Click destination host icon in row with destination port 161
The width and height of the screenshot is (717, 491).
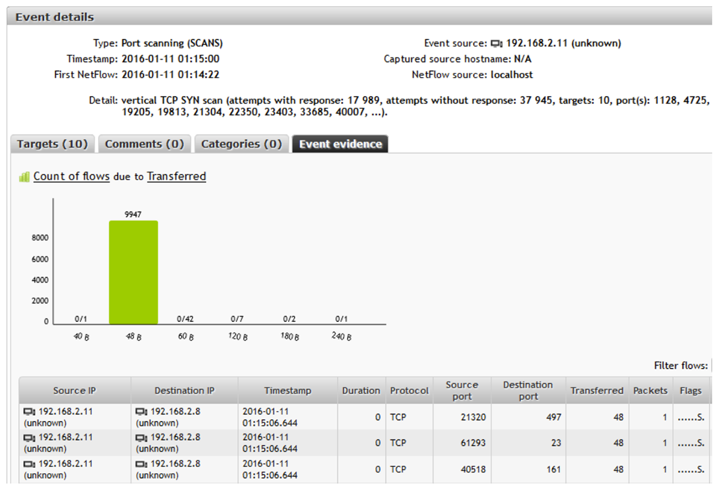click(x=142, y=464)
